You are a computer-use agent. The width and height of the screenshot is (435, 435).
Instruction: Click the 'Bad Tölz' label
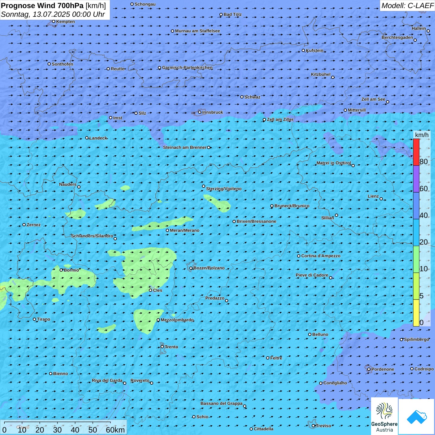coord(232,14)
